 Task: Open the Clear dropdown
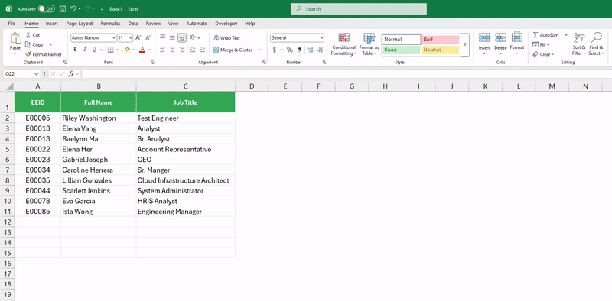543,54
